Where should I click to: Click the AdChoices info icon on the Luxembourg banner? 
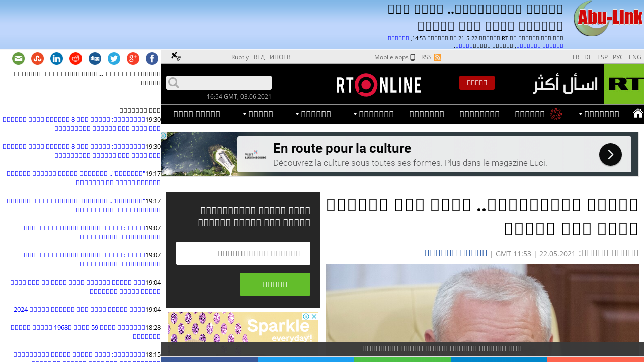click(164, 136)
